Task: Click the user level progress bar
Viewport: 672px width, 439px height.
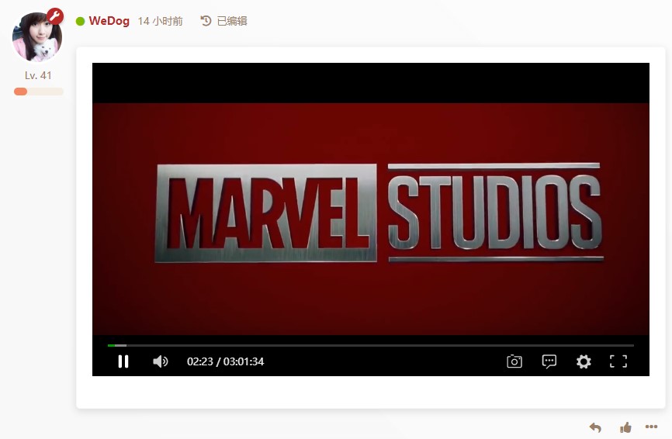Action: [39, 92]
